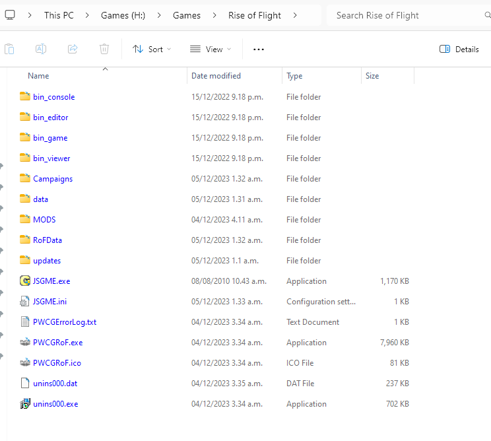491x441 pixels.
Task: Select the bin_viewer folder icon
Action: click(25, 158)
